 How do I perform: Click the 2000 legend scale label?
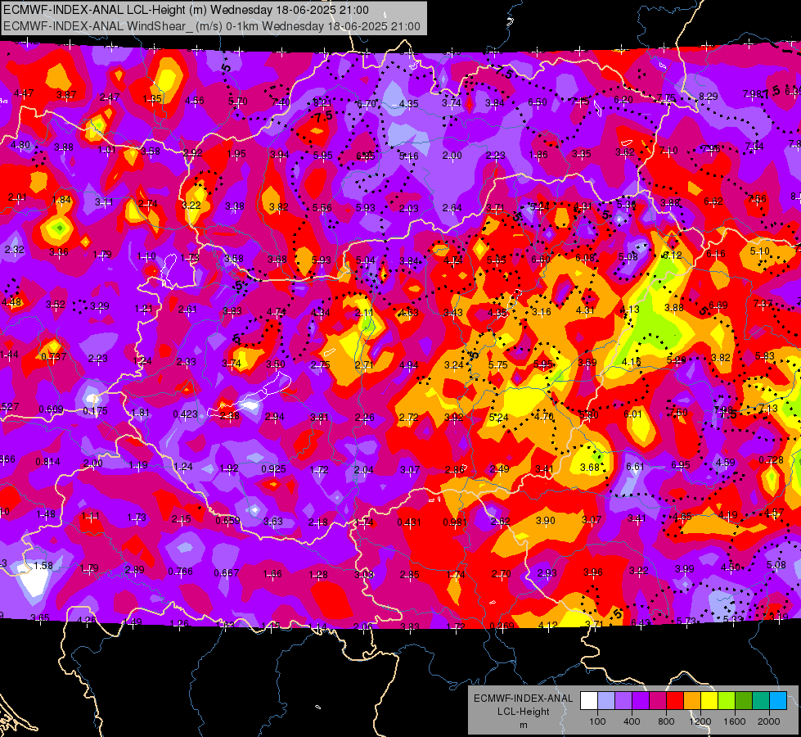(x=768, y=721)
